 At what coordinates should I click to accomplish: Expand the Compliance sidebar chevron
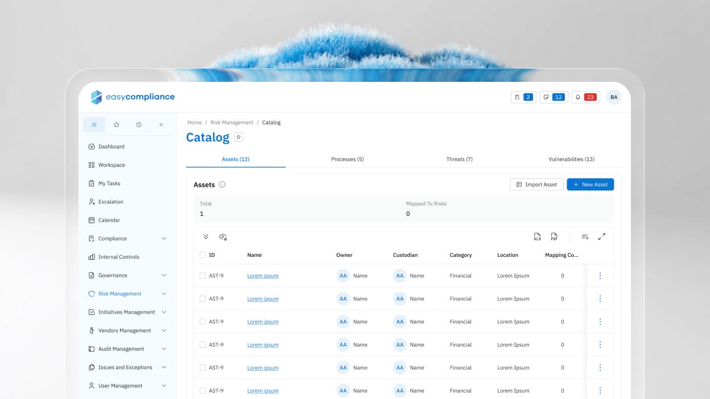point(164,239)
